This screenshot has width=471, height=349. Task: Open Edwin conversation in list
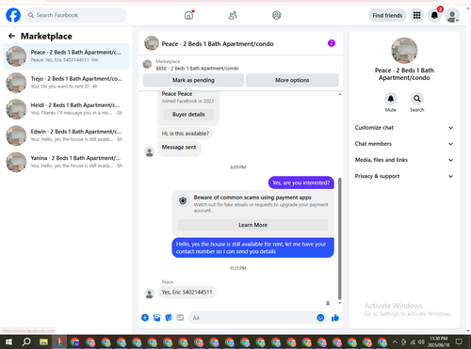coord(66,135)
